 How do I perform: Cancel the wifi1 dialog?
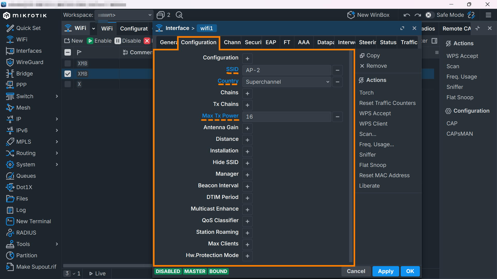pyautogui.click(x=356, y=271)
